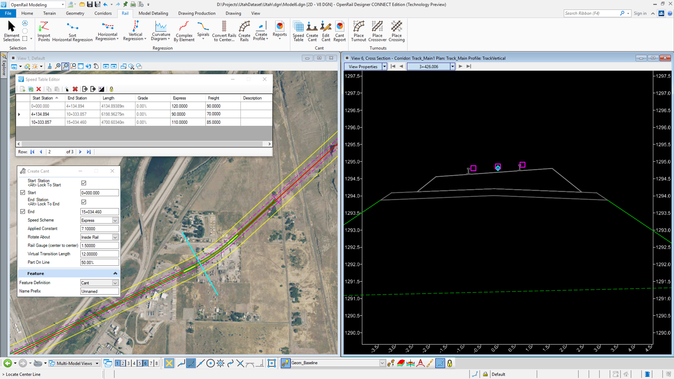Click AccuSnap toggle yellow X icon
The image size is (674, 379).
(x=169, y=363)
